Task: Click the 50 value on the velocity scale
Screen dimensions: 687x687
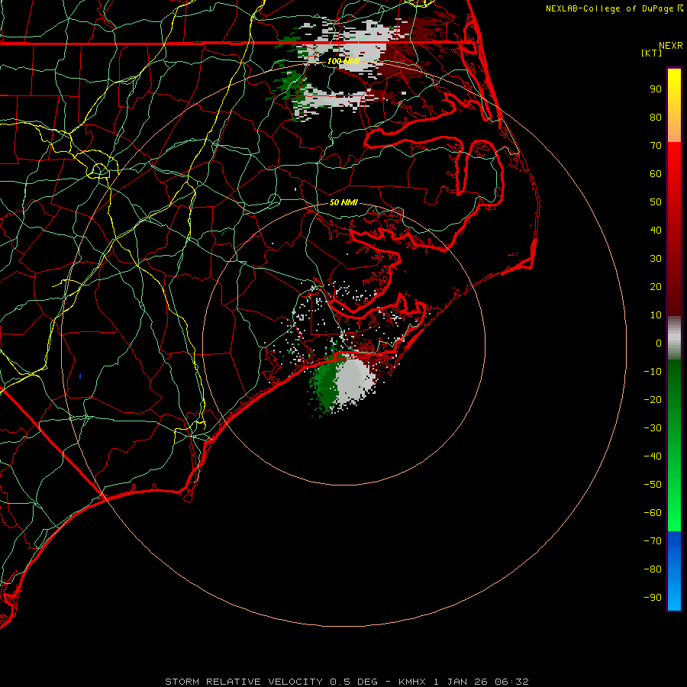Action: pyautogui.click(x=656, y=202)
